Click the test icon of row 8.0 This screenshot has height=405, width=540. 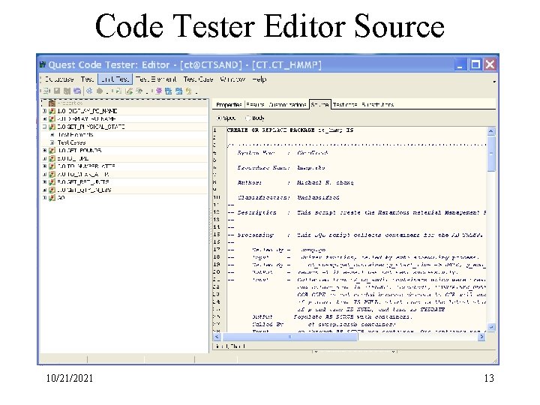pos(52,182)
